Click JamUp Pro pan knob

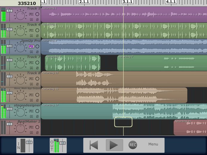click(21, 48)
